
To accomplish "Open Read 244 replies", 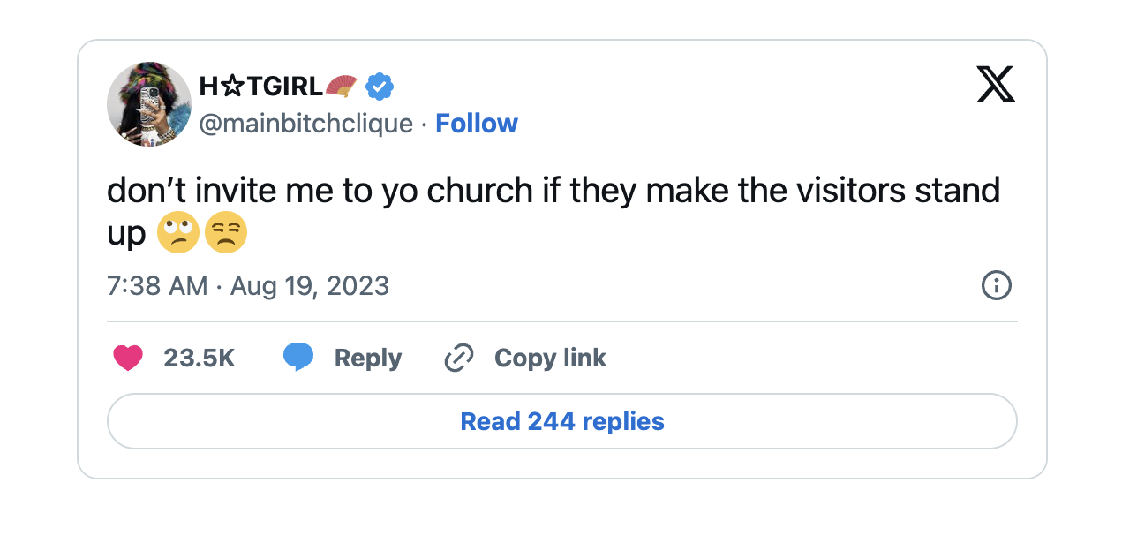I will click(561, 421).
